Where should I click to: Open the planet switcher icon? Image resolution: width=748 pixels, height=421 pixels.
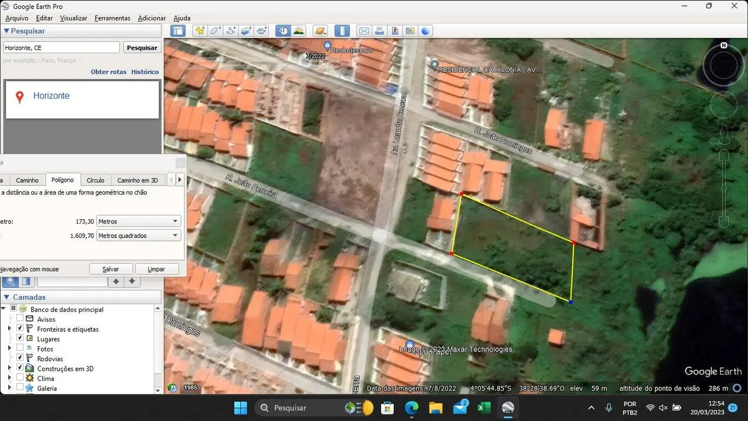[320, 31]
